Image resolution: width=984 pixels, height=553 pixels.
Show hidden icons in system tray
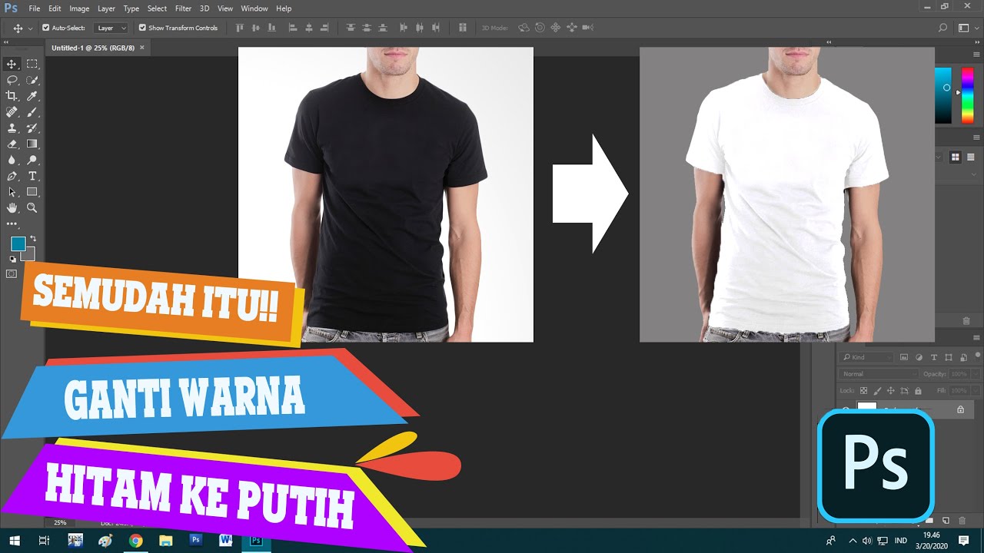point(853,541)
